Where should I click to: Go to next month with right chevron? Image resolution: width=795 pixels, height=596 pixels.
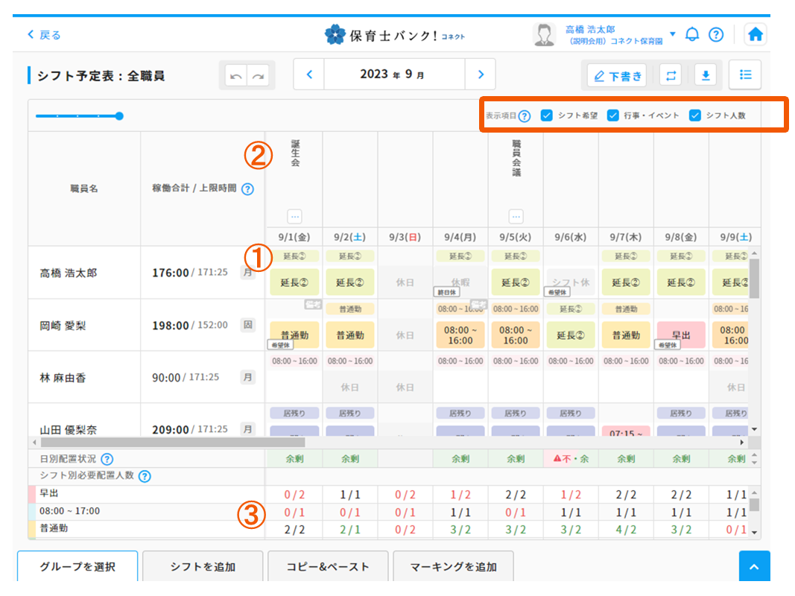click(x=481, y=74)
